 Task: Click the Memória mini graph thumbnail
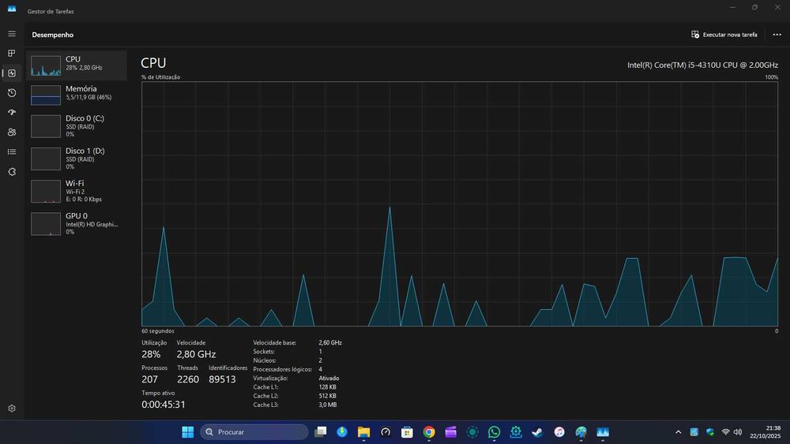pos(46,95)
